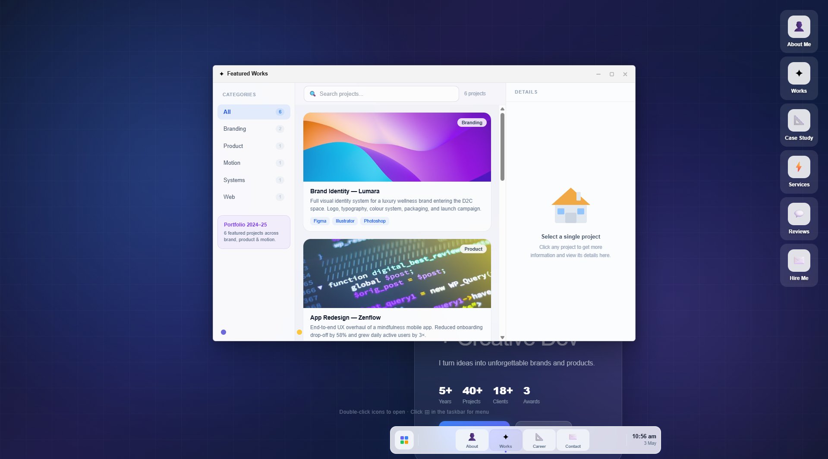
Task: Click the Search projects input field
Action: pyautogui.click(x=381, y=94)
